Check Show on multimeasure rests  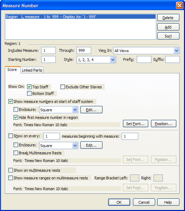10,170
